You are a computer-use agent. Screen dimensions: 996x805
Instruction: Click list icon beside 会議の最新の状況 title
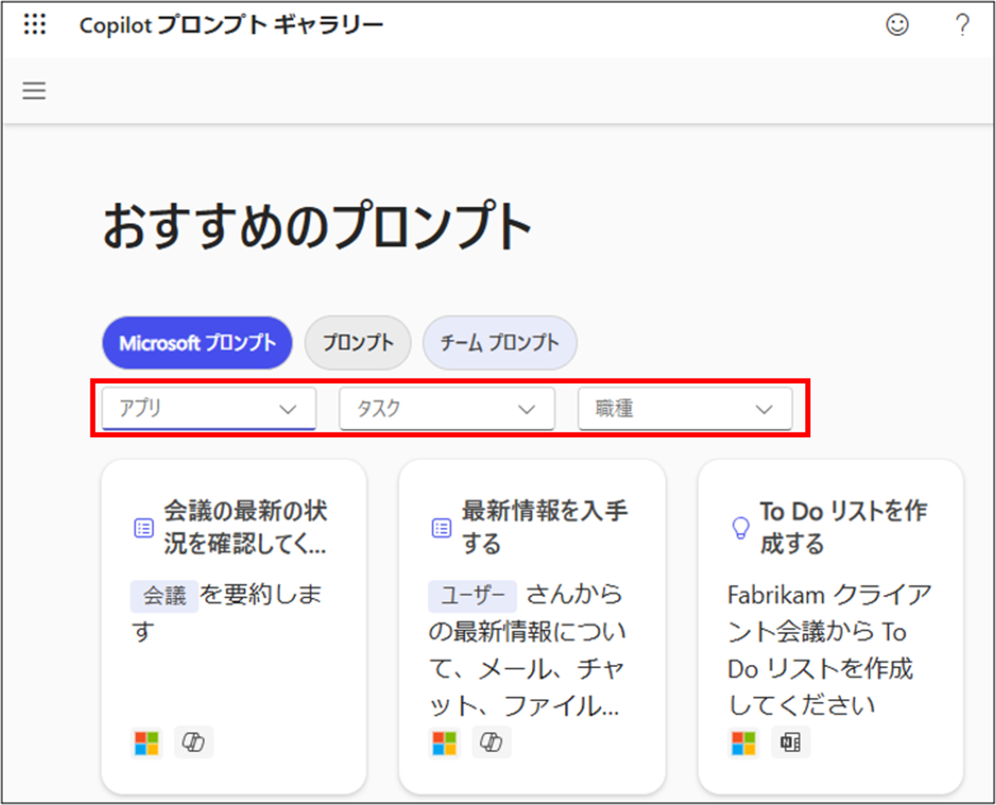pos(144,528)
